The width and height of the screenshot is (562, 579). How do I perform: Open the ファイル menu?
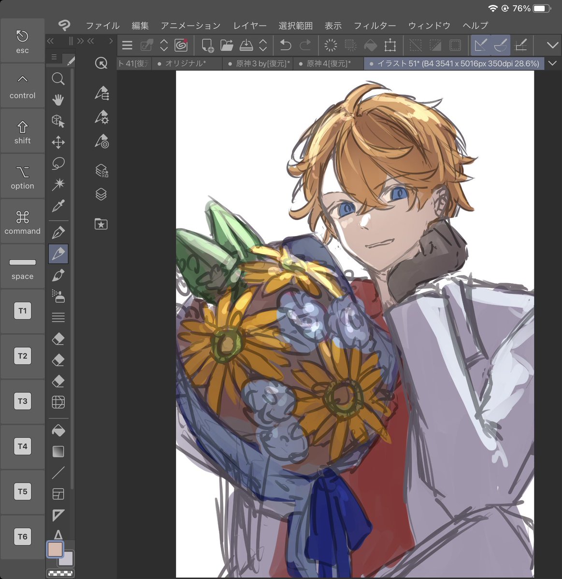coord(102,26)
